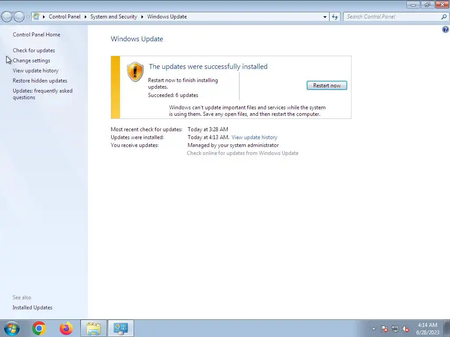Click the search magnifier icon
The height and width of the screenshot is (337, 450).
(444, 17)
